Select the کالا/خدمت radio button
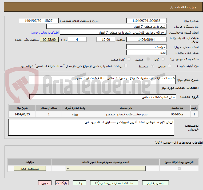This screenshot has height=190, width=203. tap(129, 59)
